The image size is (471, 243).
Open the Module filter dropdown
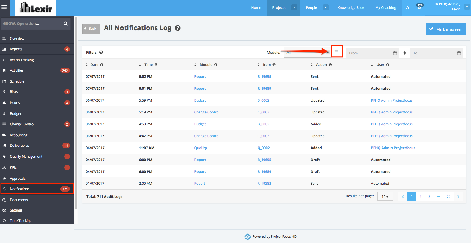pyautogui.click(x=307, y=53)
